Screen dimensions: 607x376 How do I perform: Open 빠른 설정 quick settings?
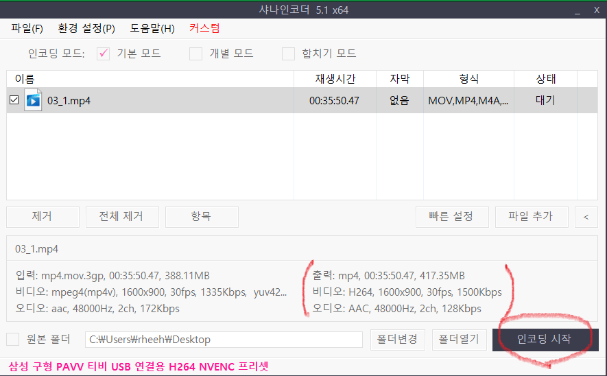point(452,217)
